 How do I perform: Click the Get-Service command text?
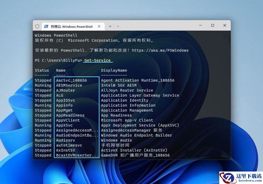coord(97,60)
